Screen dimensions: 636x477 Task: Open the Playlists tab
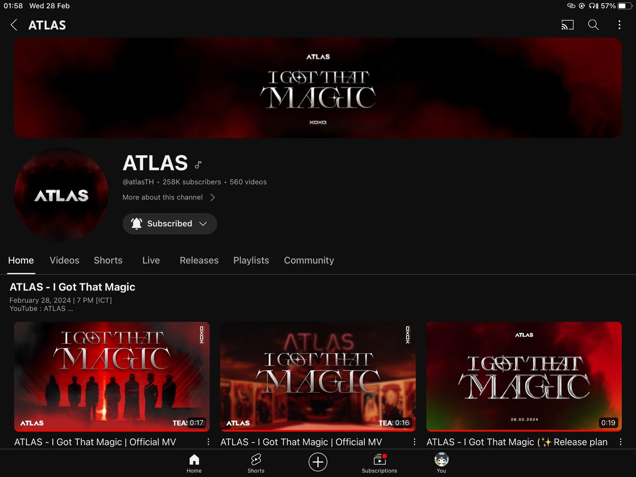251,260
